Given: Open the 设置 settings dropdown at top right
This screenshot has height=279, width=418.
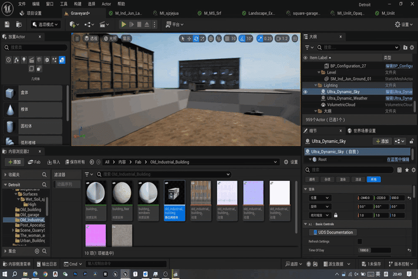Looking at the screenshot, I should coord(404,24).
